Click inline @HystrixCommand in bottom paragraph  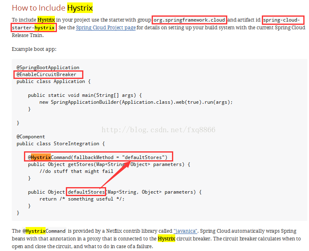pos(44,231)
